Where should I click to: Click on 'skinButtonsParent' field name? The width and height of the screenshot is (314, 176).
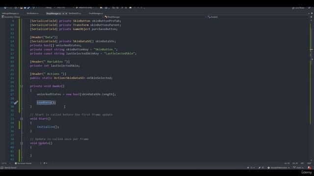[105, 25]
